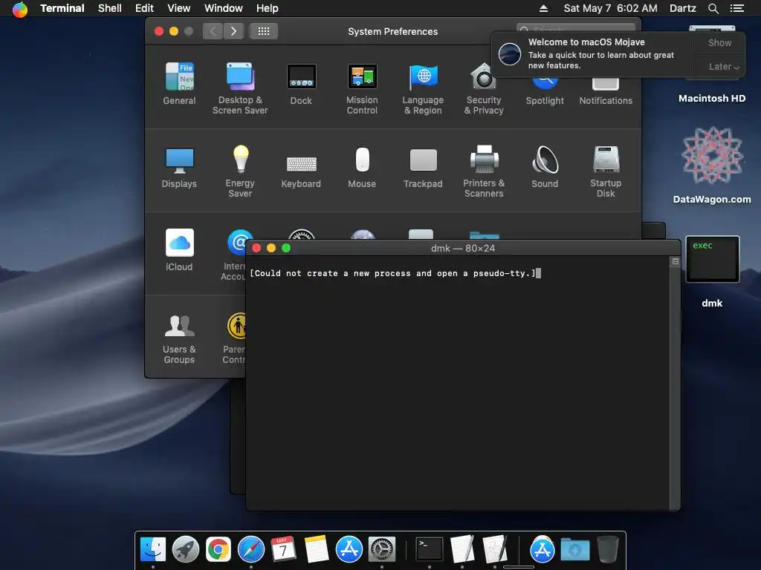Click the dmk — 80×24 title bar
The height and width of the screenshot is (570, 761).
click(462, 248)
